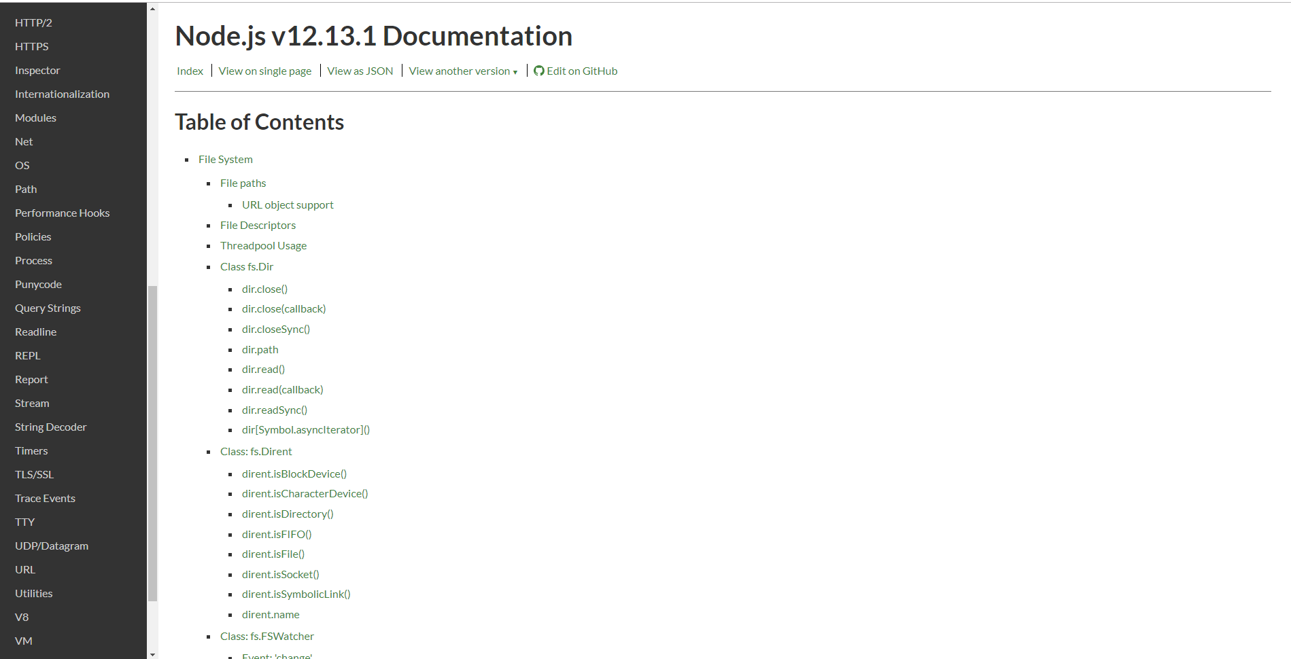This screenshot has width=1291, height=659.
Task: Expand the View another version dropdown
Action: (x=462, y=71)
